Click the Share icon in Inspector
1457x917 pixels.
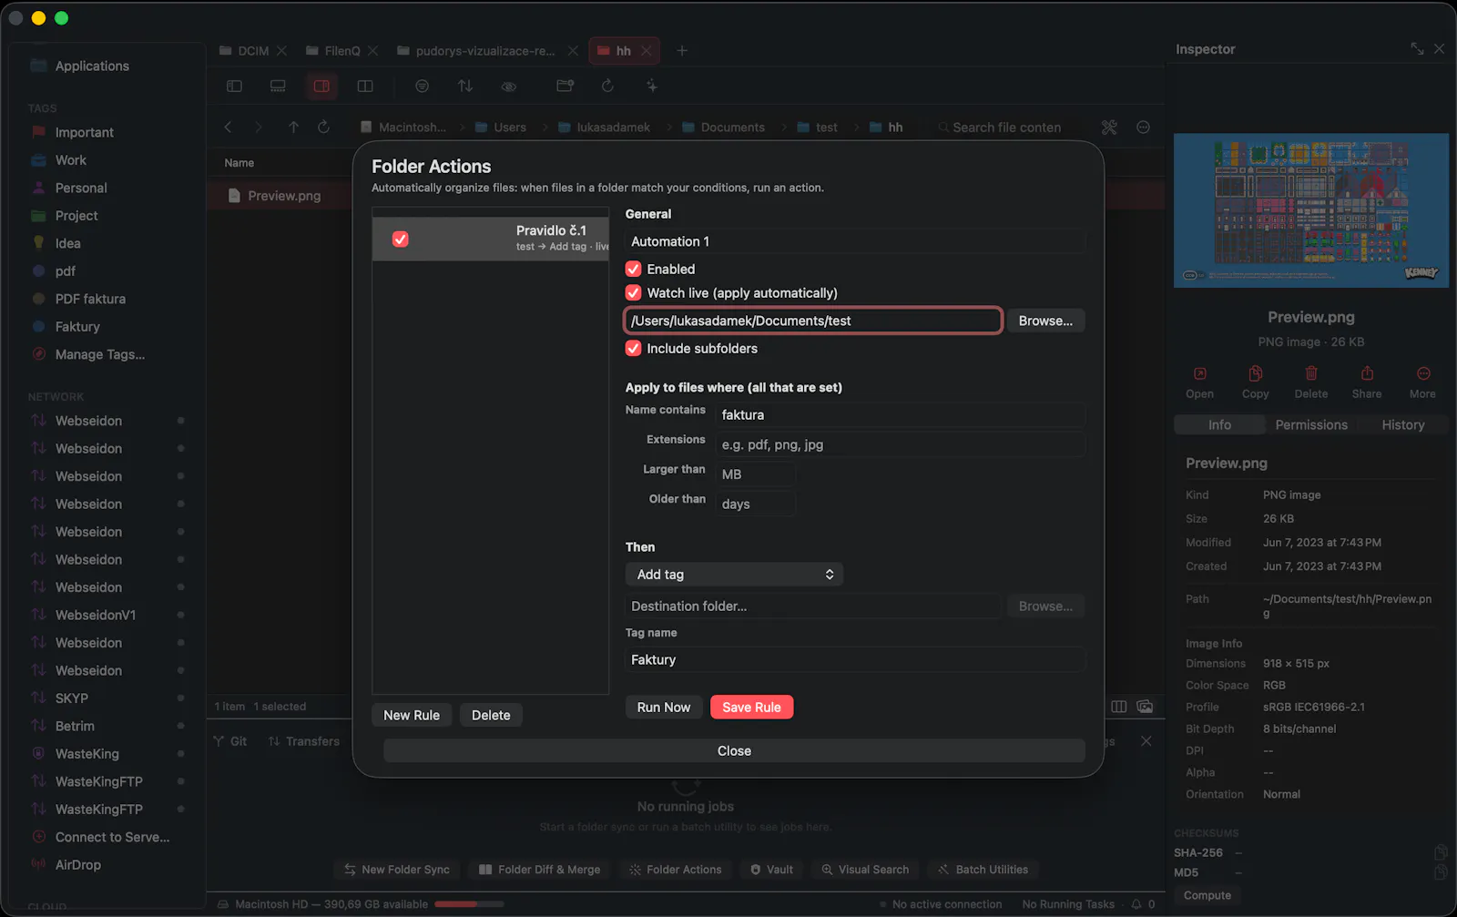(1367, 382)
